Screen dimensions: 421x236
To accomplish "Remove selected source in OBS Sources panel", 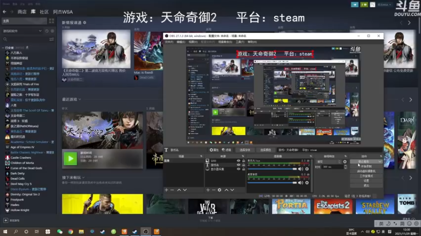I will point(214,190).
